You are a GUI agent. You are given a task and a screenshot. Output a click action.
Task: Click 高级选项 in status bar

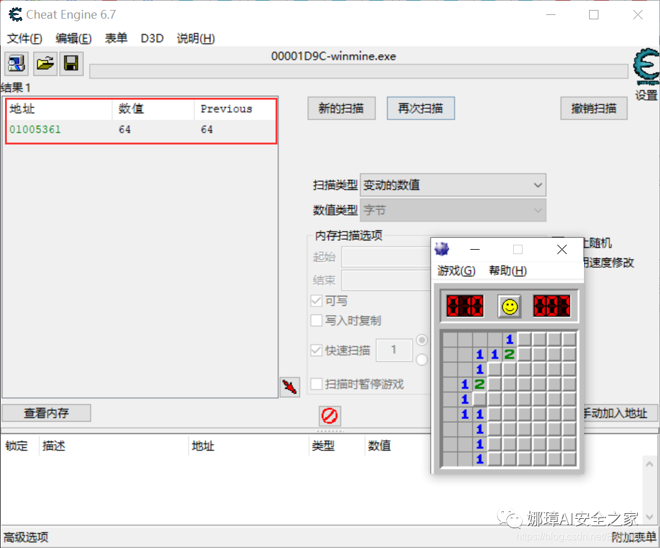(x=26, y=537)
